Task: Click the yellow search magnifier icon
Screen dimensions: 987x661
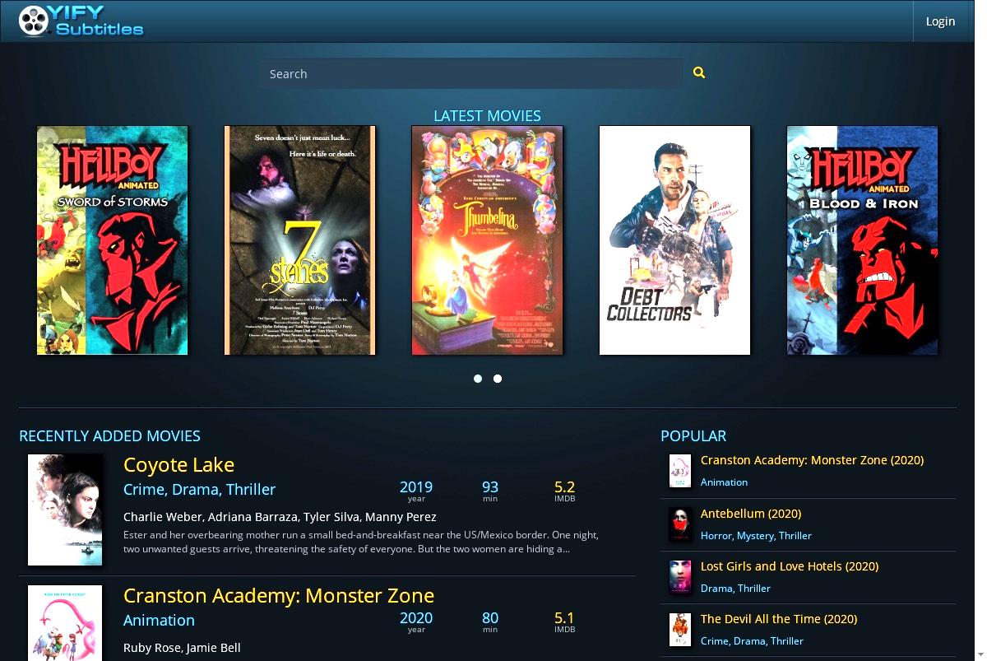Action: (699, 72)
